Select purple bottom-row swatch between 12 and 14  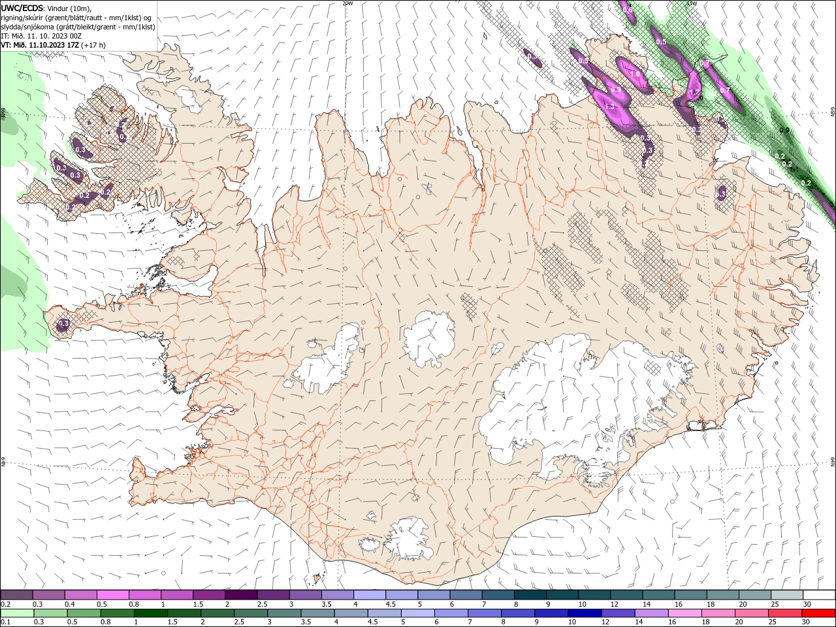click(618, 613)
